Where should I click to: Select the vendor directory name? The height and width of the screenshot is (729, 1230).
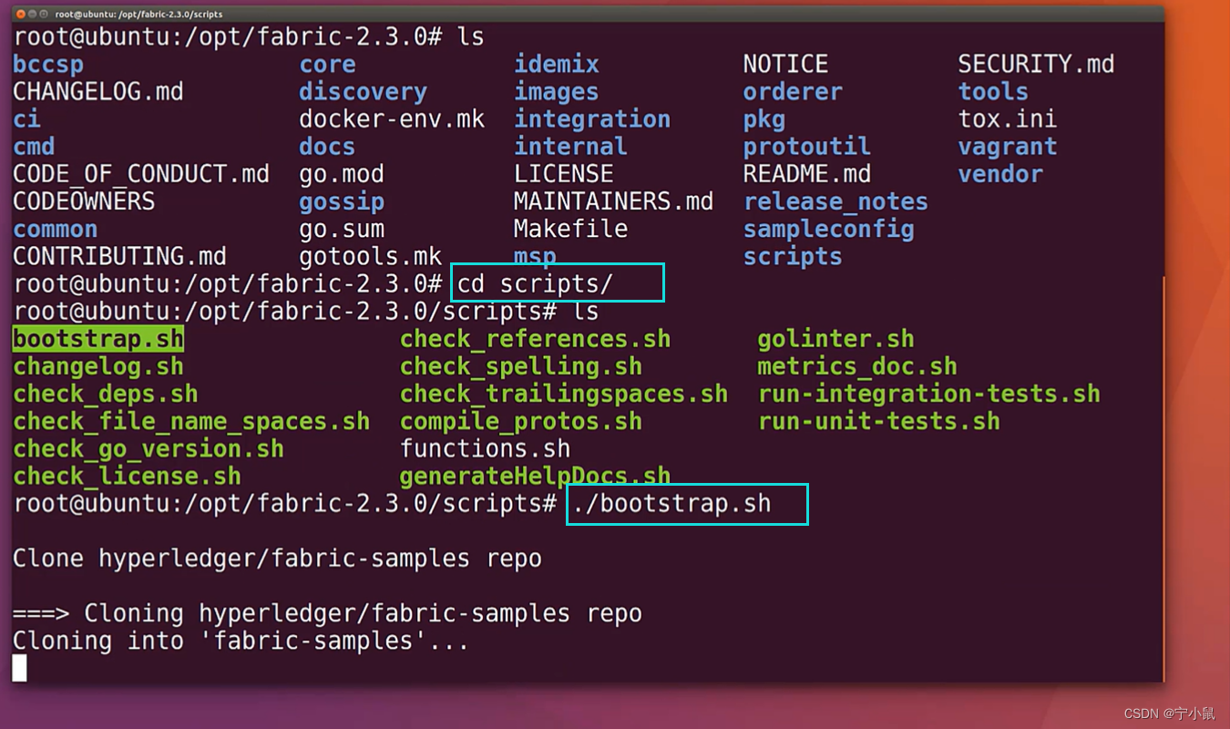pos(1000,174)
